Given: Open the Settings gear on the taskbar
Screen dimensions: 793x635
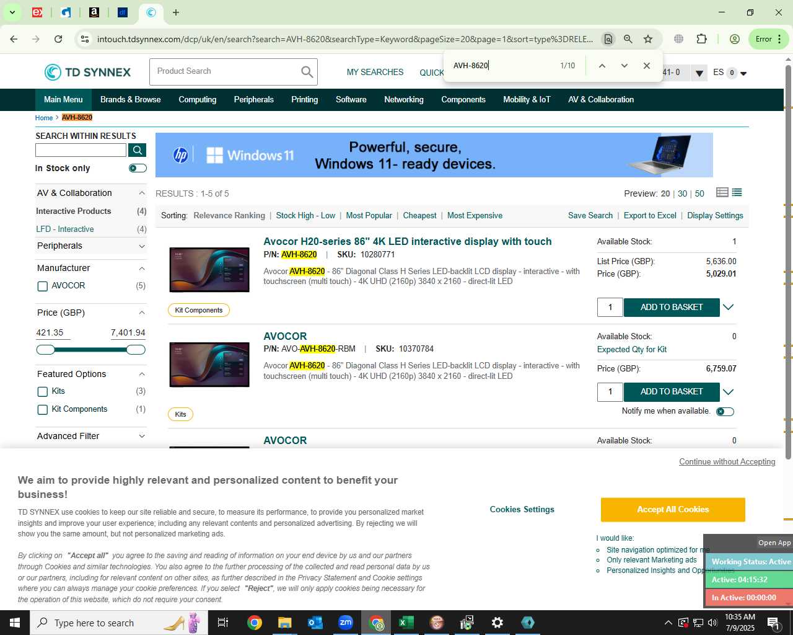Looking at the screenshot, I should (x=497, y=623).
